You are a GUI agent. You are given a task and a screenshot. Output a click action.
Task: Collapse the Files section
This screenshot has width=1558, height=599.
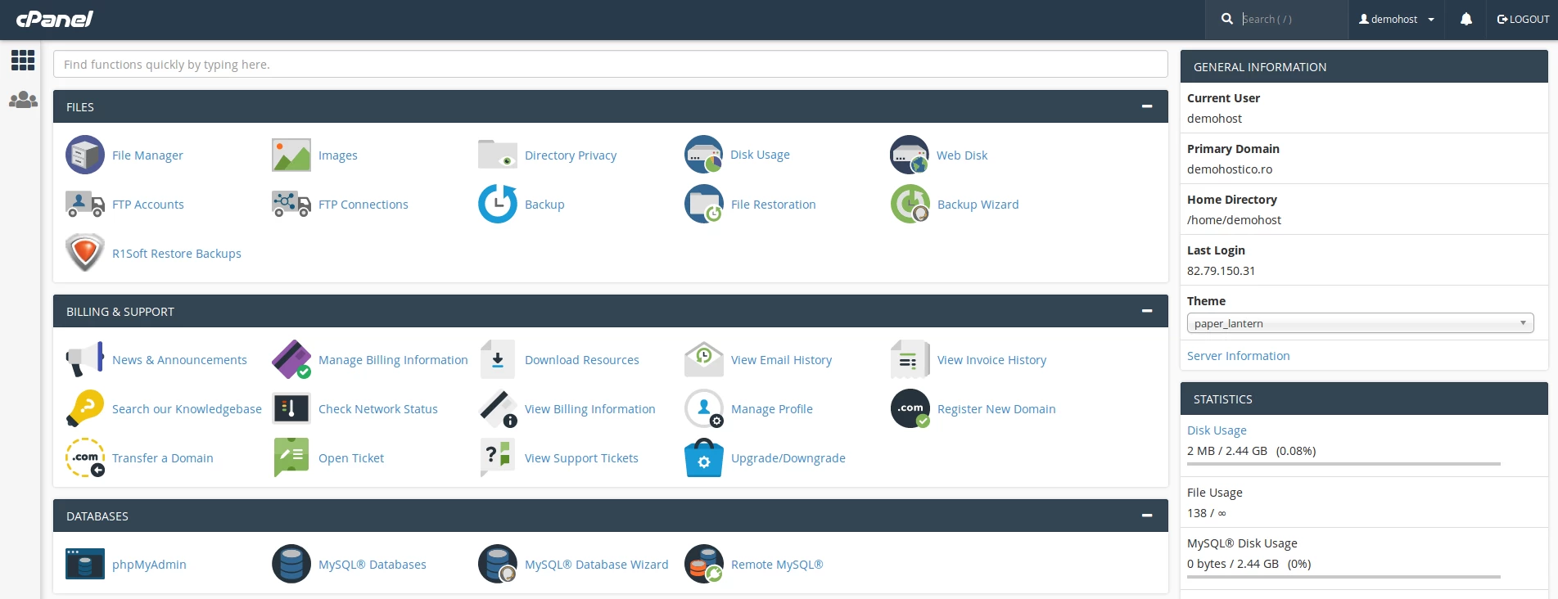pos(1147,106)
